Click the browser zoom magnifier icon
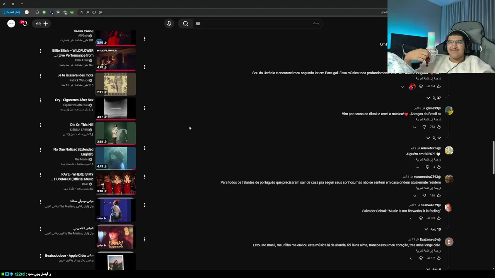 pyautogui.click(x=87, y=12)
